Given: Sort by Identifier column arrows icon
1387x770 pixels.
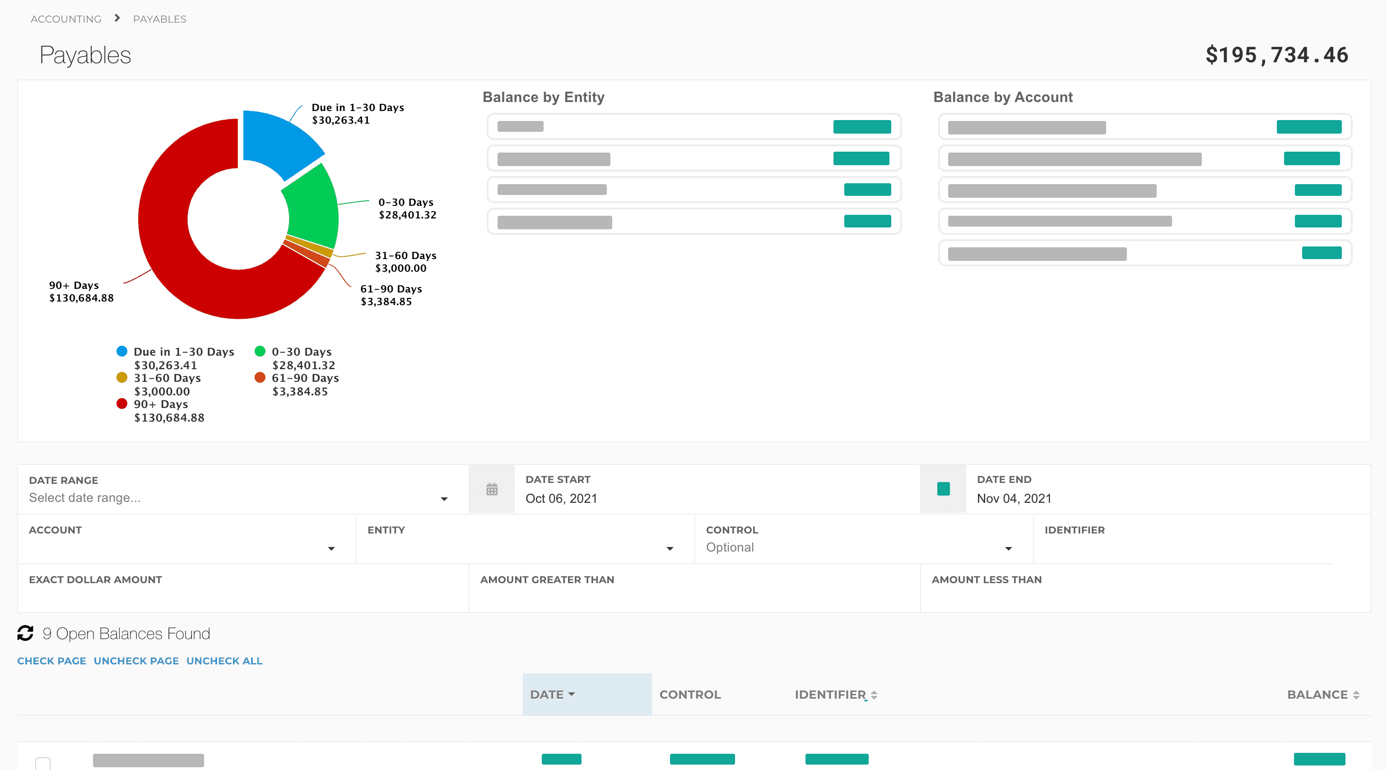Looking at the screenshot, I should tap(874, 695).
